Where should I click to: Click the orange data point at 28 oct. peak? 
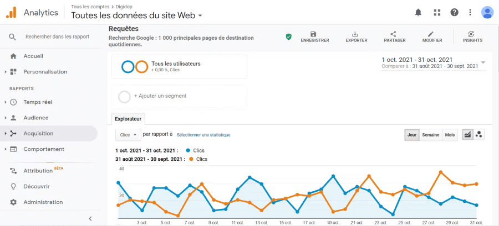pos(441,172)
